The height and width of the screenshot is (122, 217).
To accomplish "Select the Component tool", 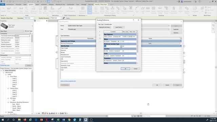I will [x=195, y=9].
